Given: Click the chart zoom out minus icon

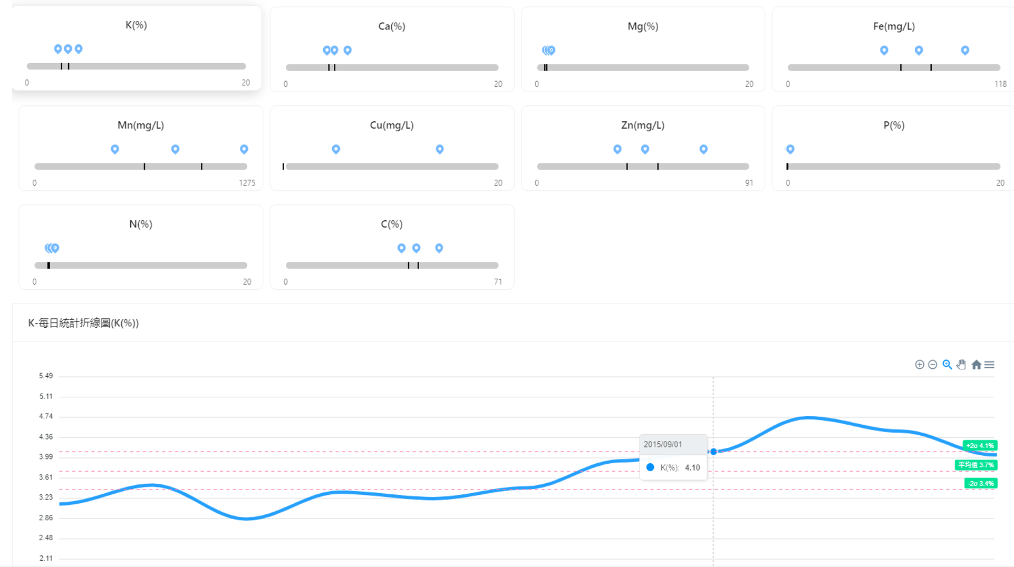Looking at the screenshot, I should point(932,365).
